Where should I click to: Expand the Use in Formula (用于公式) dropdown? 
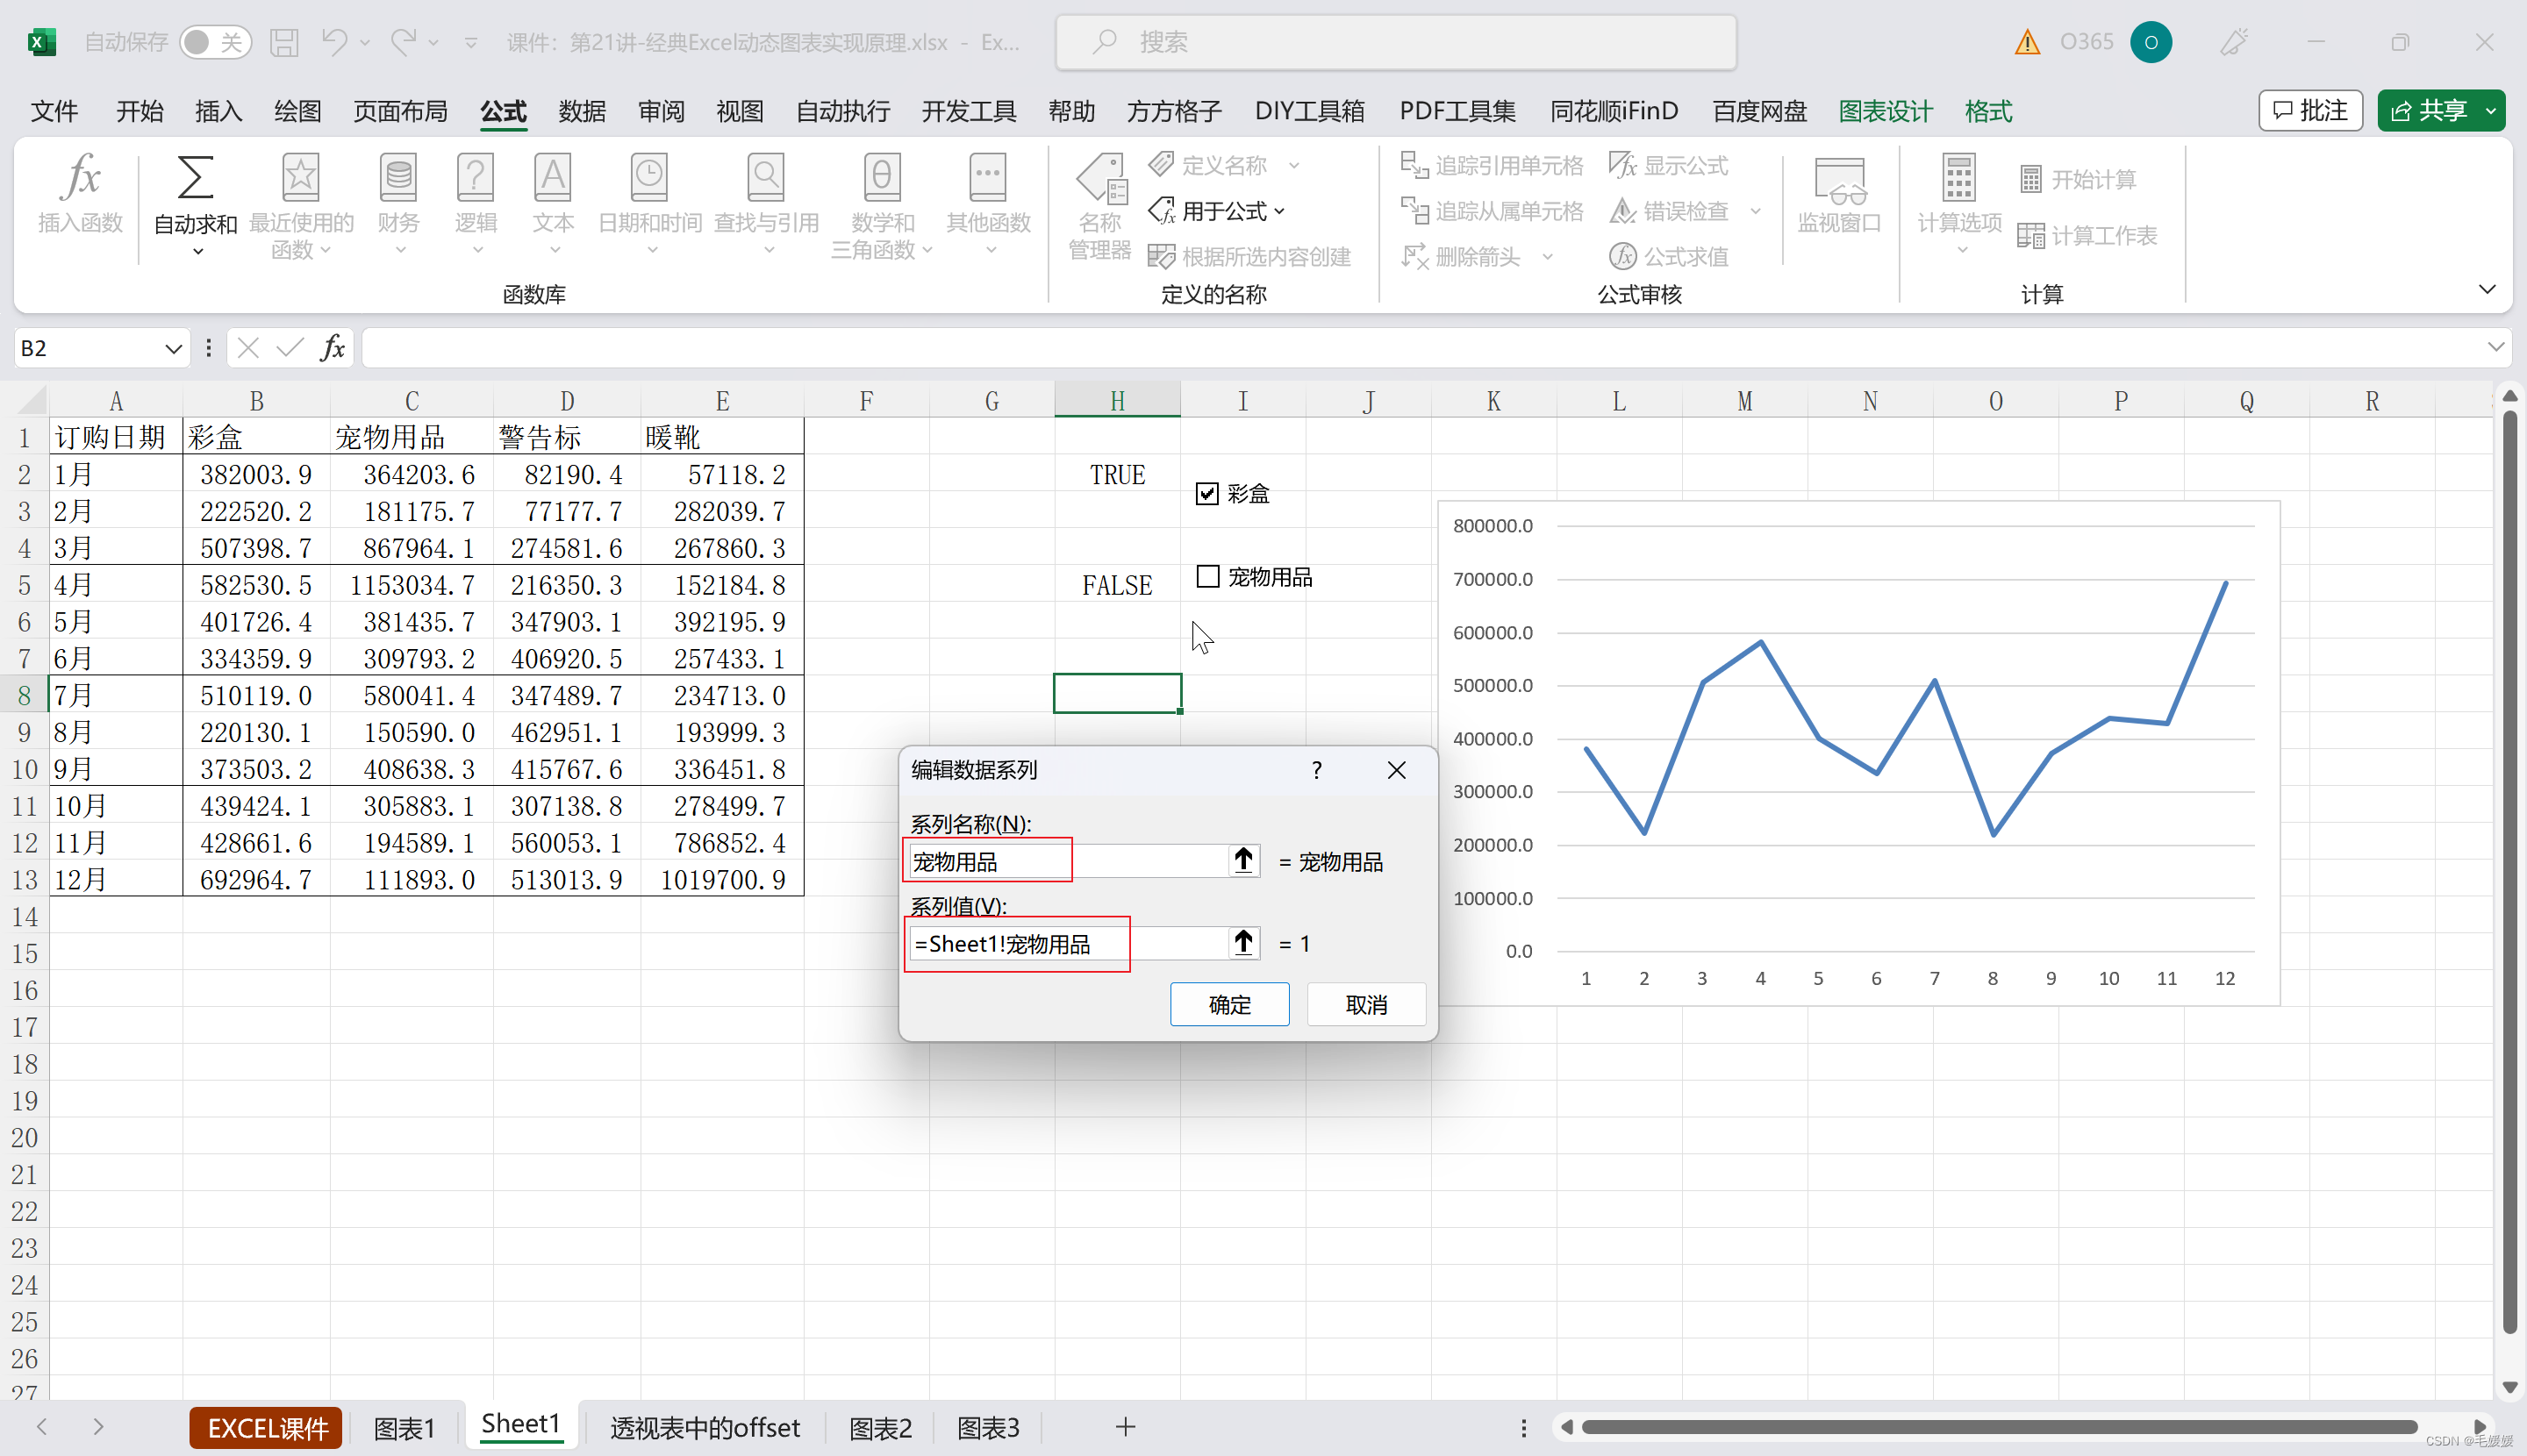(x=1279, y=211)
